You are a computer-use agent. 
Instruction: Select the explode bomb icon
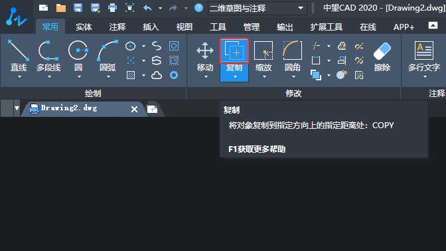[342, 75]
